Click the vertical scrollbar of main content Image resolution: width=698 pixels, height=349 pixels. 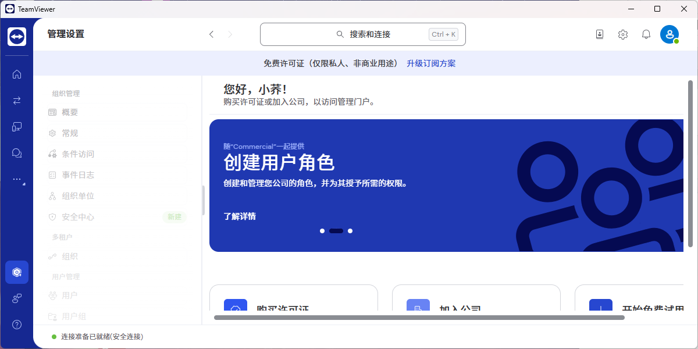coord(690,163)
